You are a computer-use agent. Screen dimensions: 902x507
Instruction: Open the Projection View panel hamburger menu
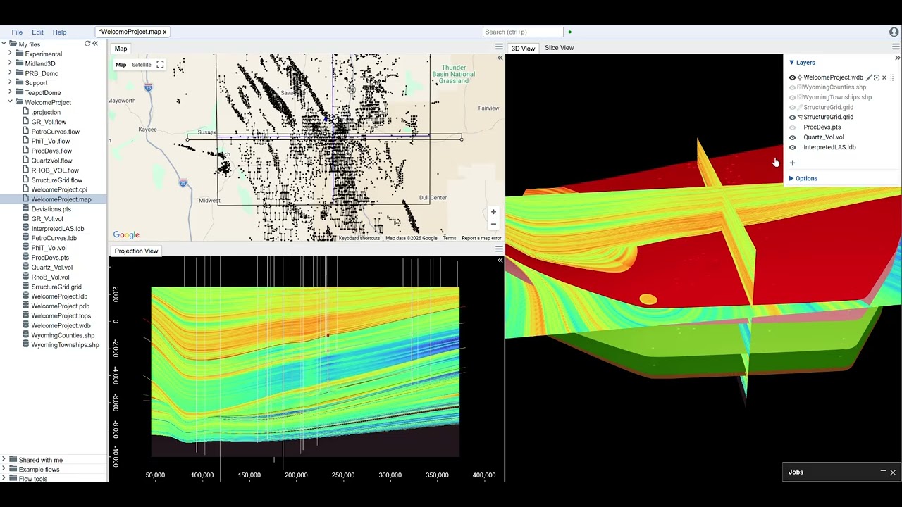pyautogui.click(x=499, y=249)
